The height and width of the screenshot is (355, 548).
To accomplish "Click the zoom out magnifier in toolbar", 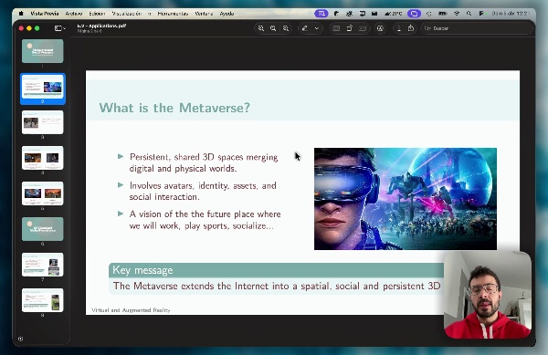I will click(x=260, y=28).
